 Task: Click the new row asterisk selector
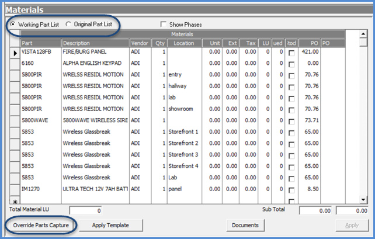pos(15,202)
